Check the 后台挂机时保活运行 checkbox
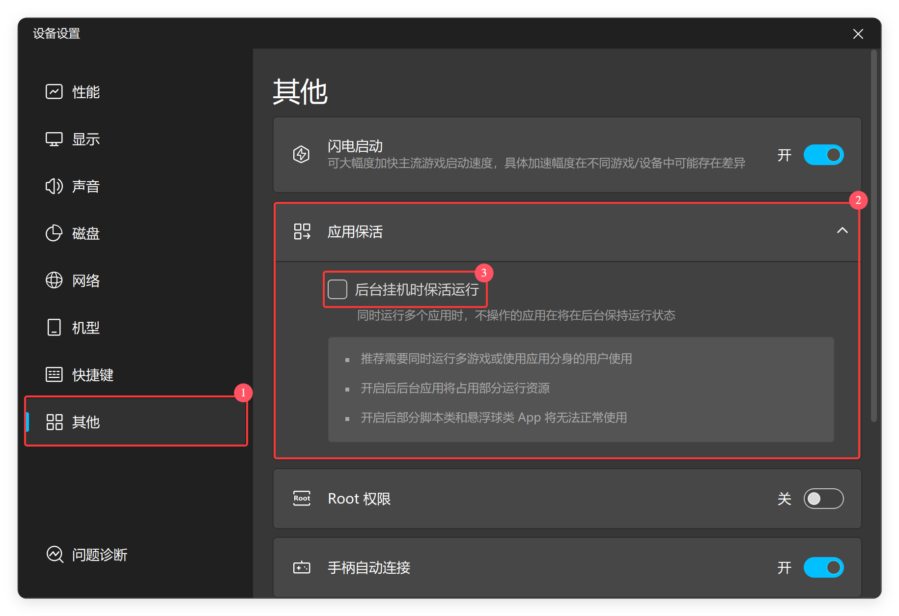This screenshot has height=616, width=899. pos(337,289)
